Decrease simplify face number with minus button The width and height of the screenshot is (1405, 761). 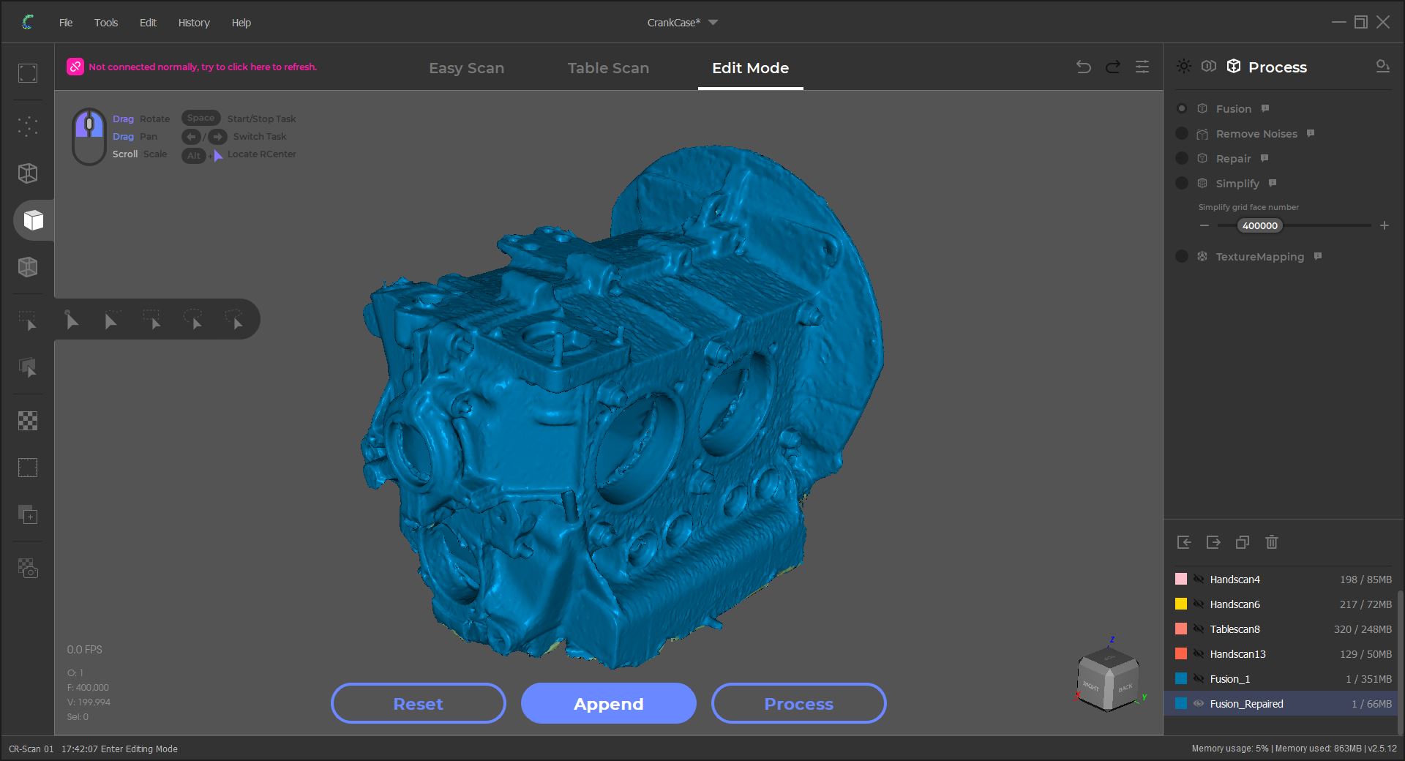click(1204, 225)
